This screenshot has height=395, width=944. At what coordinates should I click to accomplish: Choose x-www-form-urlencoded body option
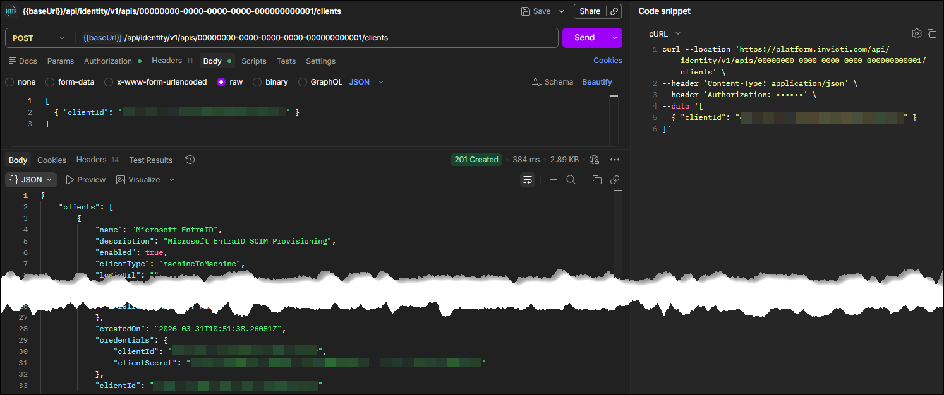point(109,82)
